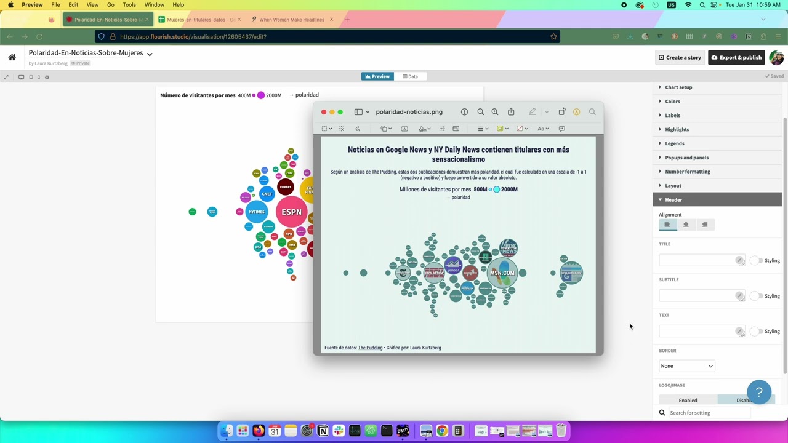Choose the Instant Alpha wand tool
788x443 pixels.
[x=341, y=129]
